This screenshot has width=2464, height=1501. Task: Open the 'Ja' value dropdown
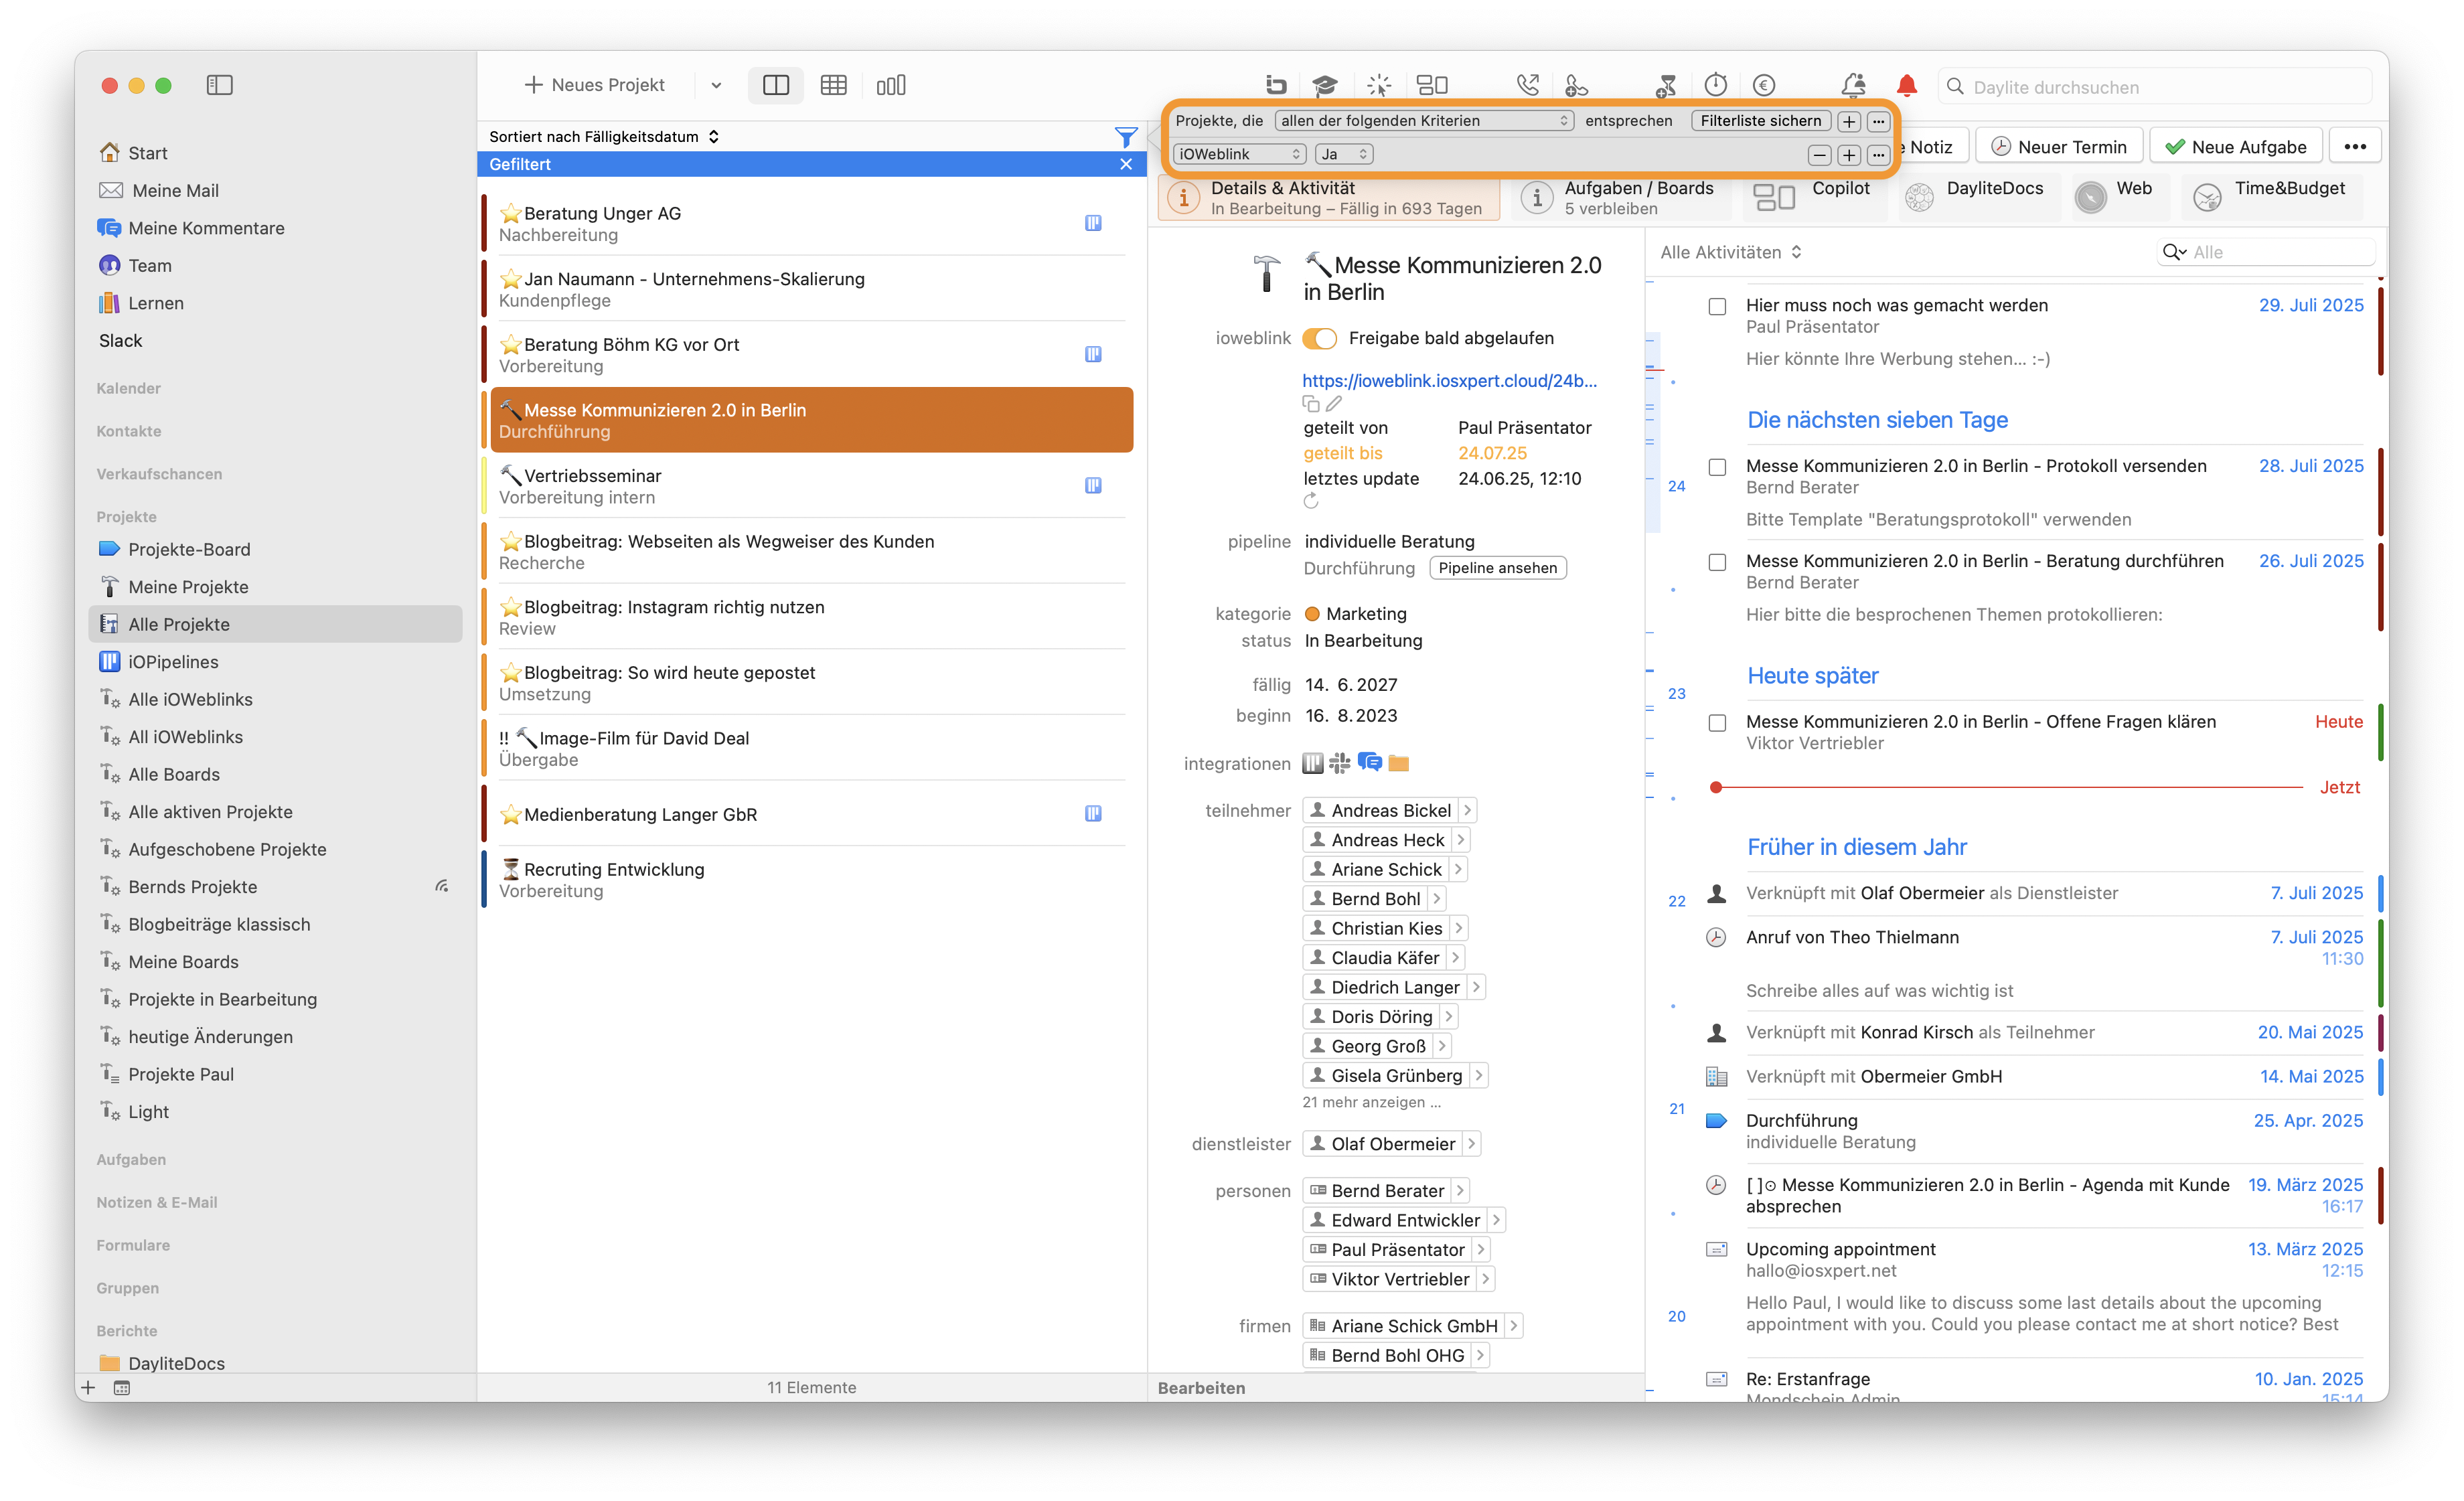pyautogui.click(x=1344, y=154)
